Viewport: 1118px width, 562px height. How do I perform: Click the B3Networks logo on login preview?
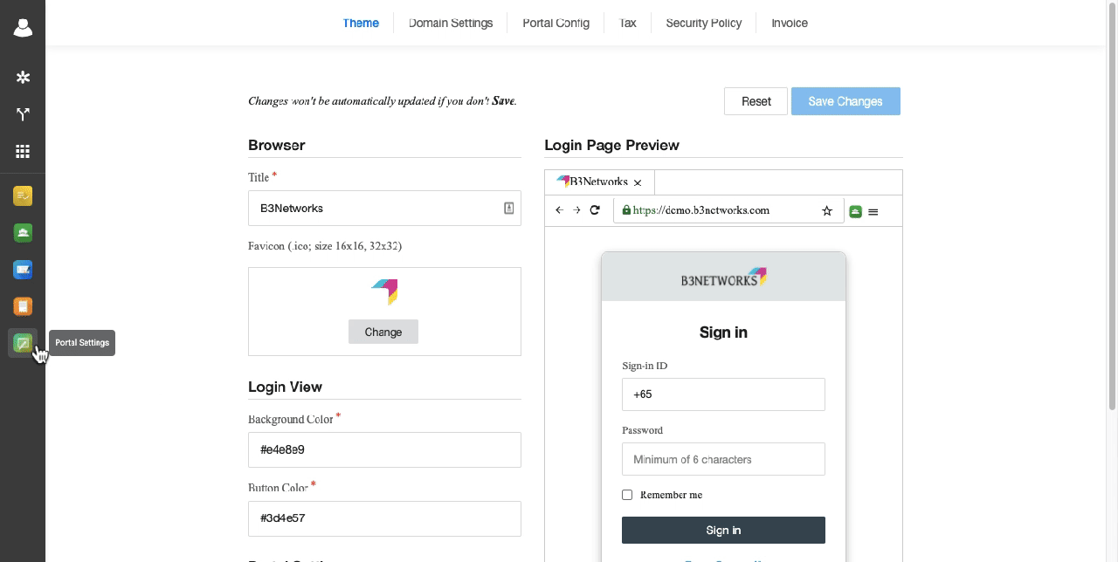coord(724,278)
